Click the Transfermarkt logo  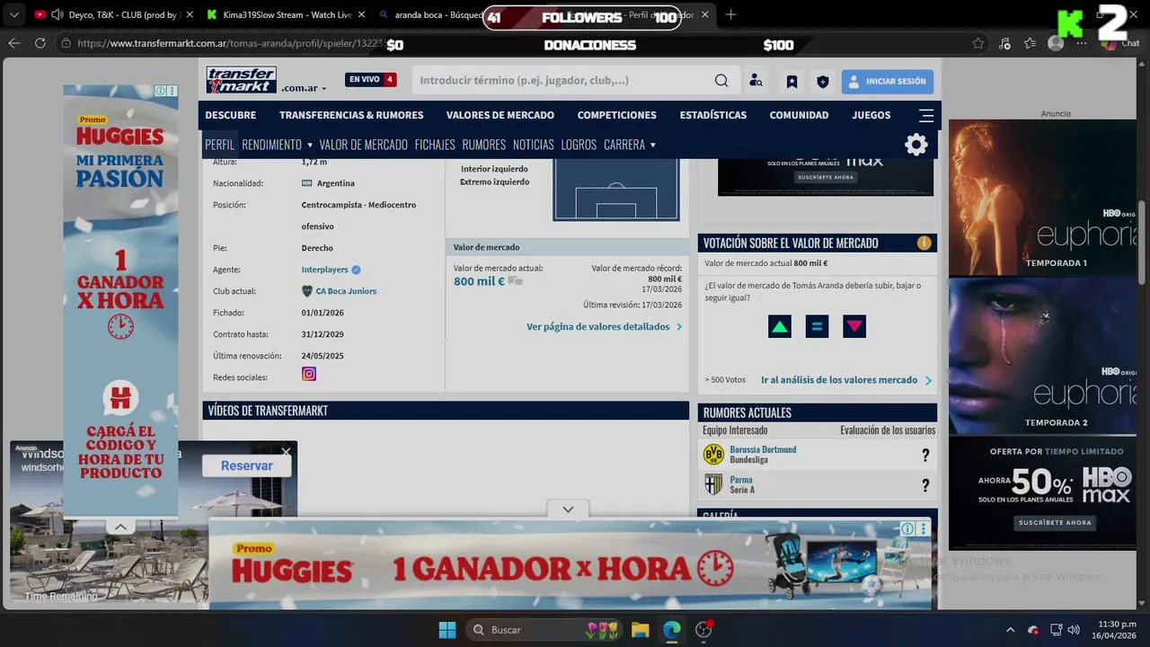pos(241,80)
